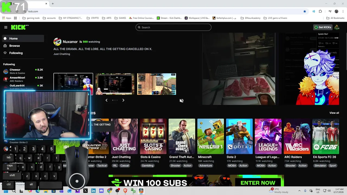The image size is (347, 195).
Task: Open Chrome three-dot menu
Action: 343,11
